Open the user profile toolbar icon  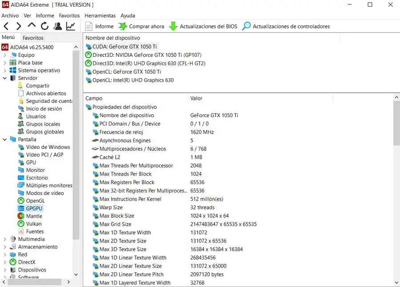click(58, 26)
